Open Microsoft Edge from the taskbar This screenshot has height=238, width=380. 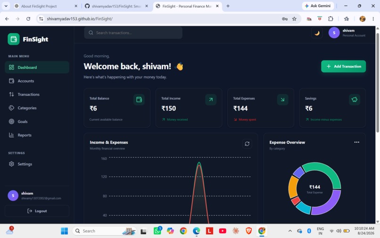click(x=197, y=231)
